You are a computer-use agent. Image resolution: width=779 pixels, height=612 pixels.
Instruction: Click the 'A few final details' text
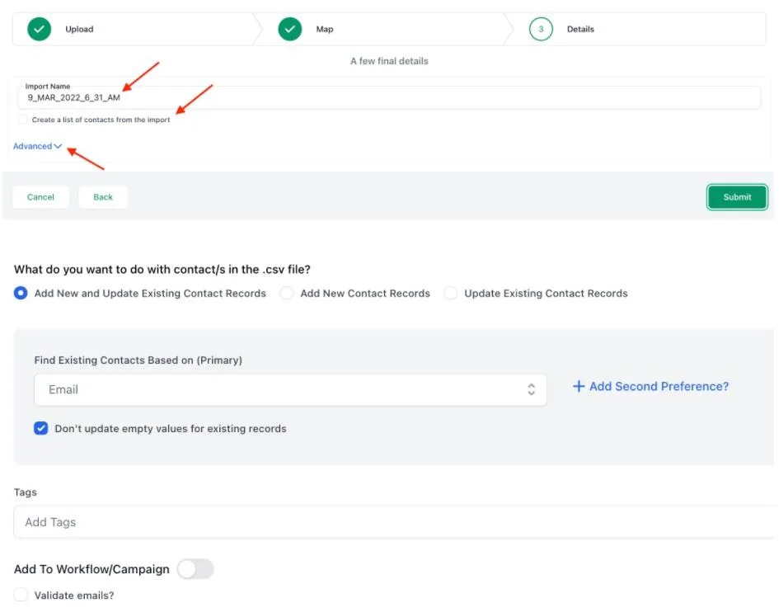(389, 61)
